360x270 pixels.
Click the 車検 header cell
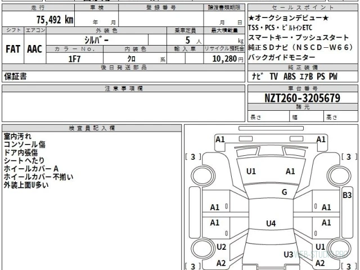96,7
